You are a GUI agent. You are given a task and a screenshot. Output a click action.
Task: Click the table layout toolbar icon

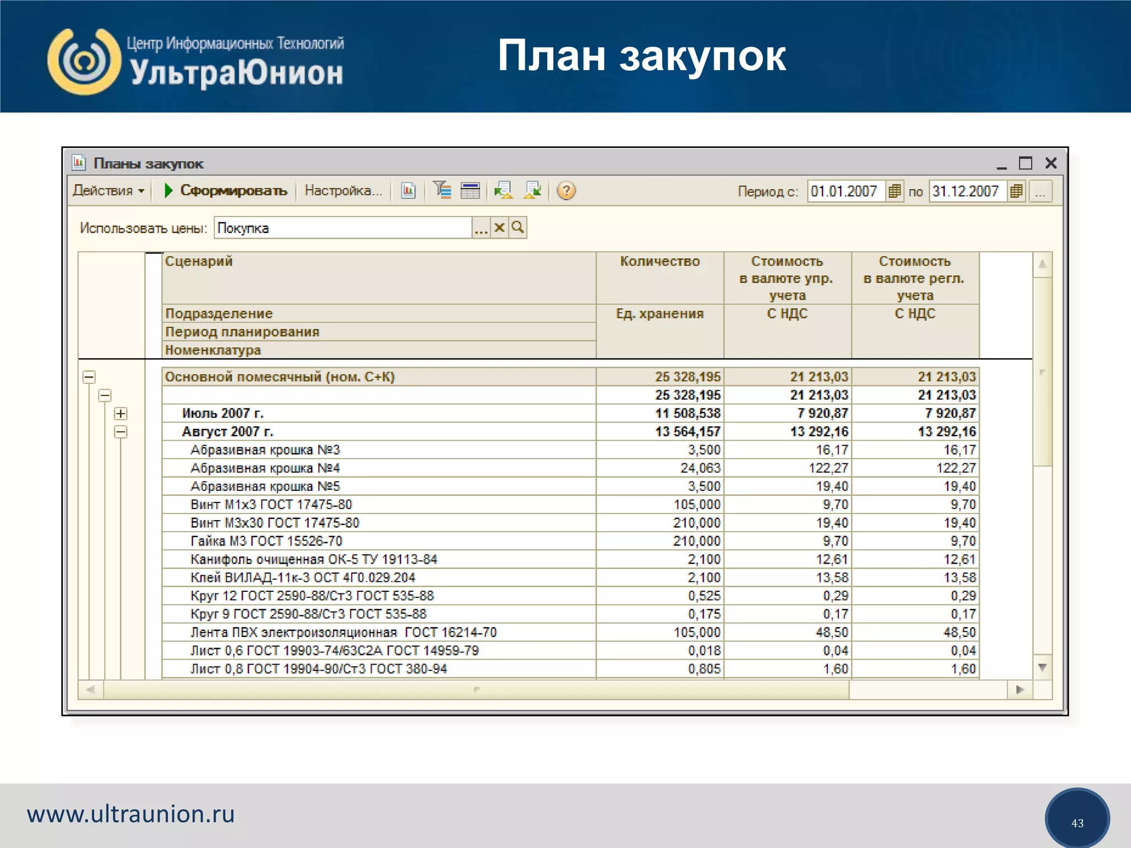470,191
